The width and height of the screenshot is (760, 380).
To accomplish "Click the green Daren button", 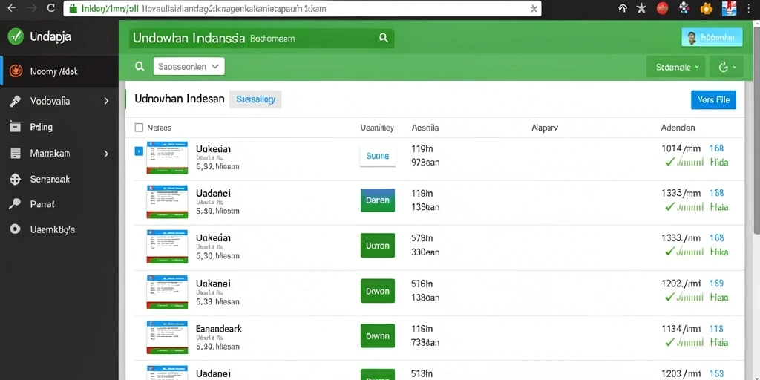I will (x=378, y=200).
